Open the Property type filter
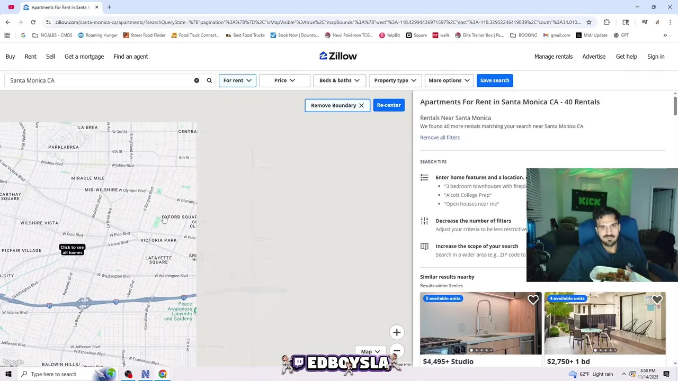This screenshot has height=381, width=678. (395, 80)
